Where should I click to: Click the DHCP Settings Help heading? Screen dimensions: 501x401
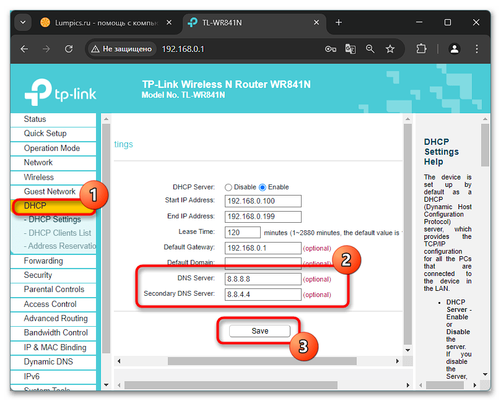coord(442,152)
